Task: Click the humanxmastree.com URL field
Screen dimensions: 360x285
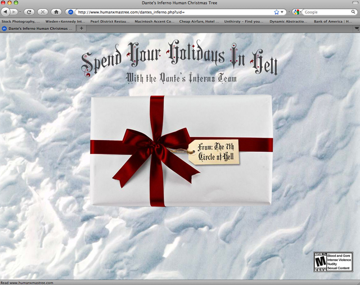Action: click(x=174, y=12)
